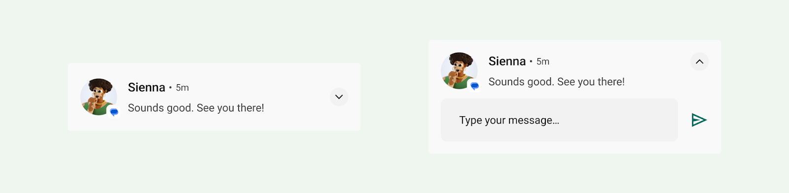
Task: Click the dot separator after Sienna, expanded card
Action: pos(531,62)
